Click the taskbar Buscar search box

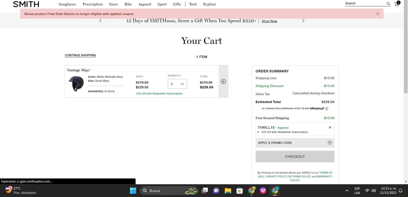click(169, 191)
